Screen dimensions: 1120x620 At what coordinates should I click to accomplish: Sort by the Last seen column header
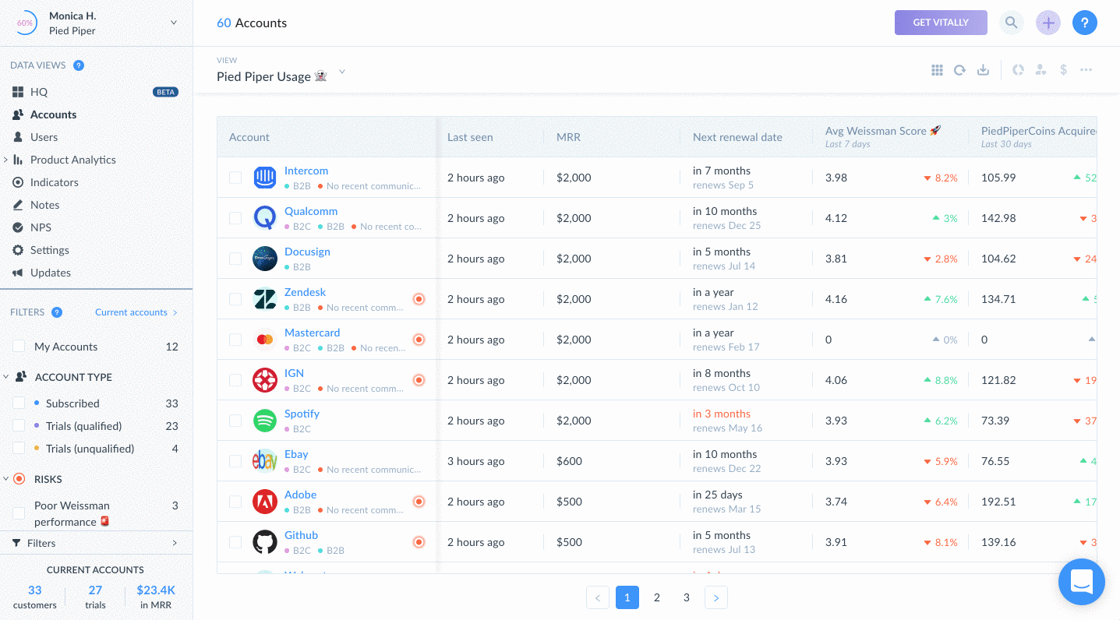(x=470, y=137)
